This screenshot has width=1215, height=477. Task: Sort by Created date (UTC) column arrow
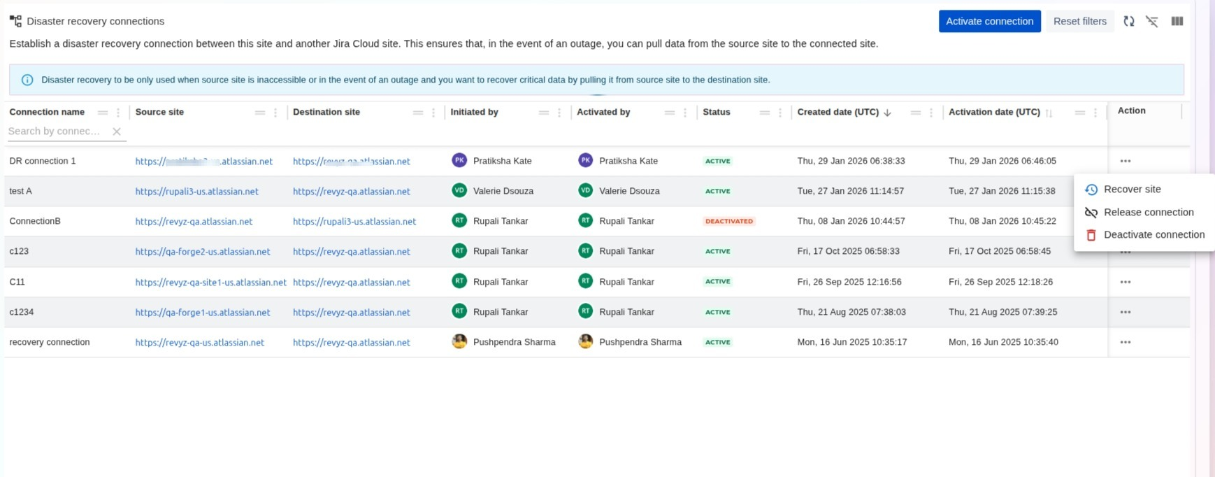887,113
